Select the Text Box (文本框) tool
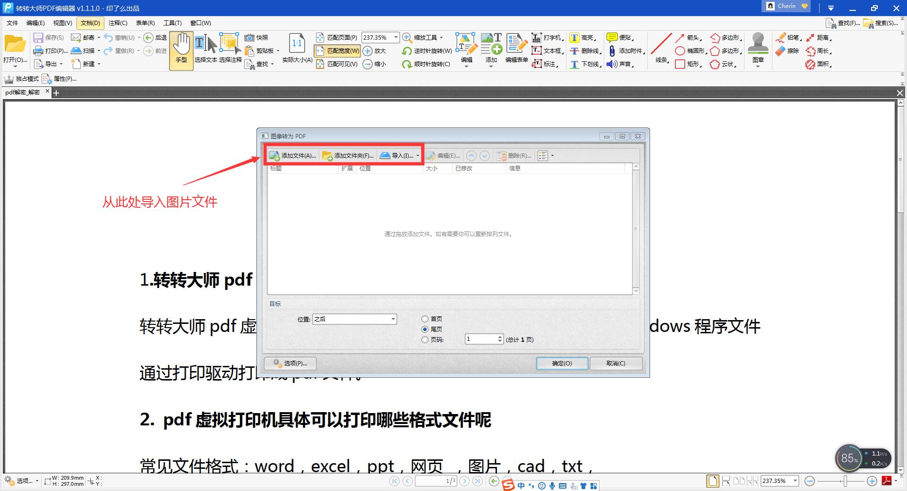This screenshot has height=491, width=907. coord(547,51)
